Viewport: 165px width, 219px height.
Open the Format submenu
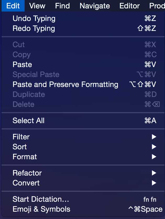point(83,157)
